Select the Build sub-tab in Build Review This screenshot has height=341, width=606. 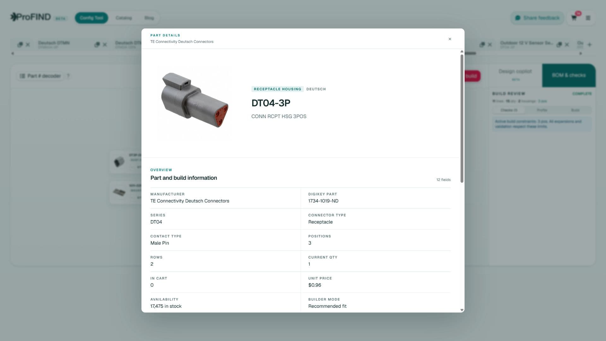tap(575, 110)
